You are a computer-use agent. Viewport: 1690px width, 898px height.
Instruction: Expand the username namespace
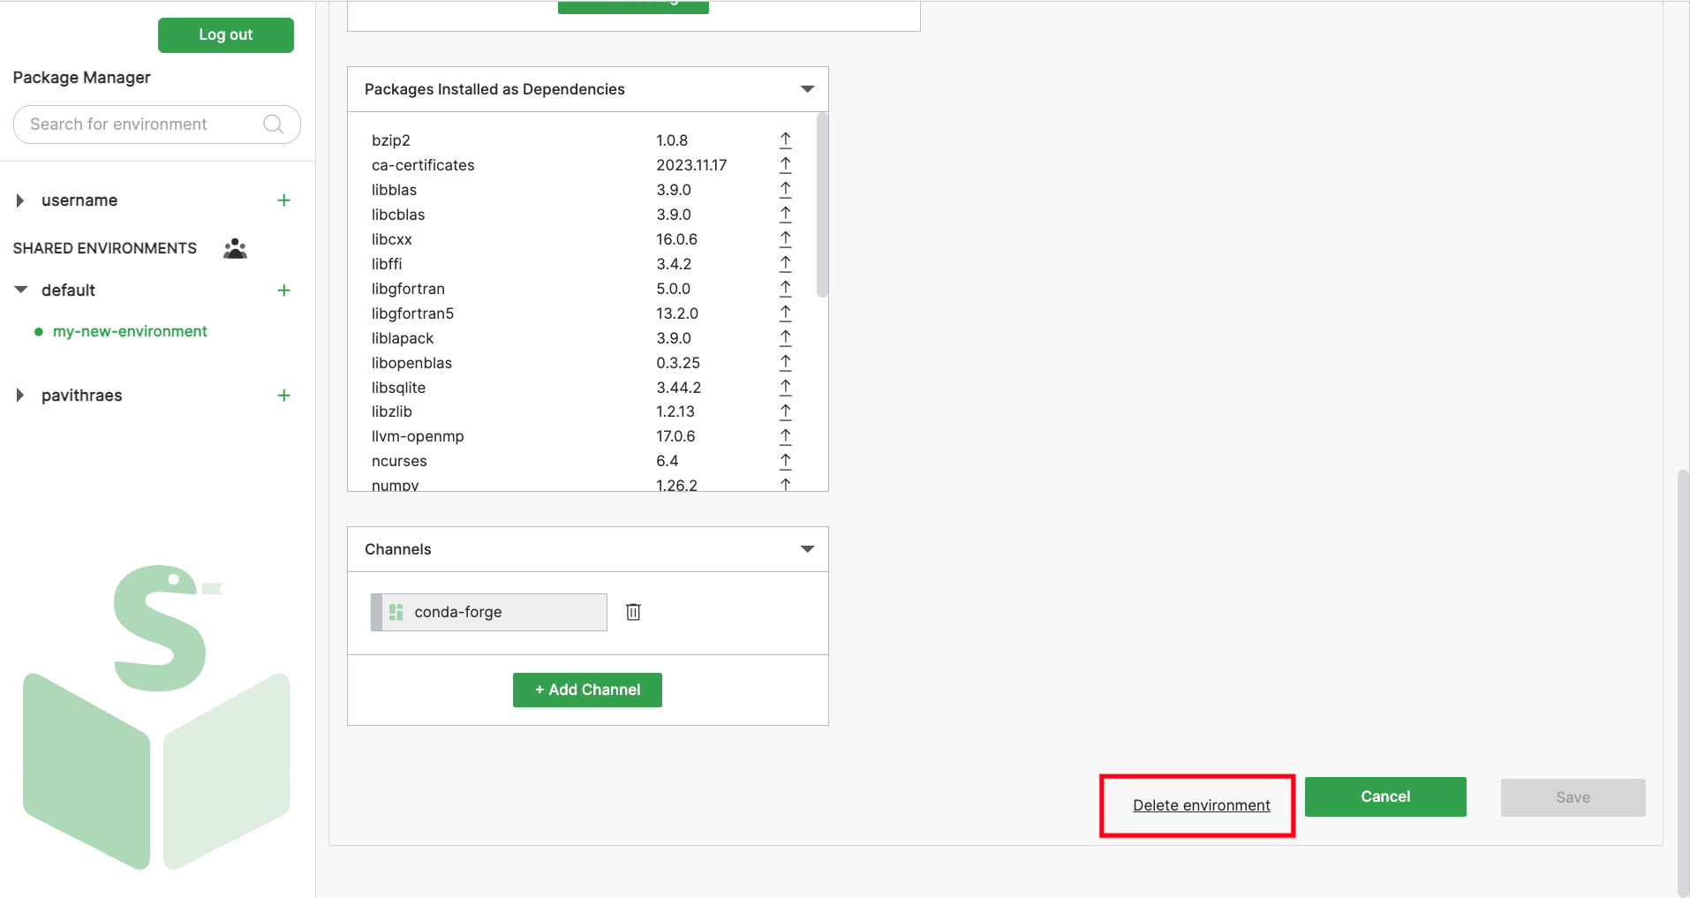(x=20, y=200)
